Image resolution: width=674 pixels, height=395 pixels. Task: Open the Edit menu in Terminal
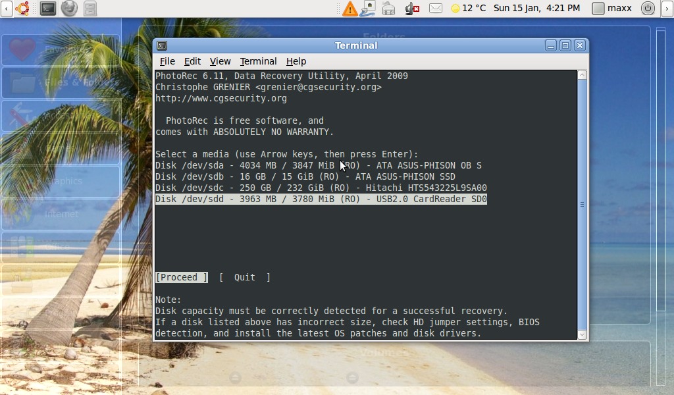(192, 61)
